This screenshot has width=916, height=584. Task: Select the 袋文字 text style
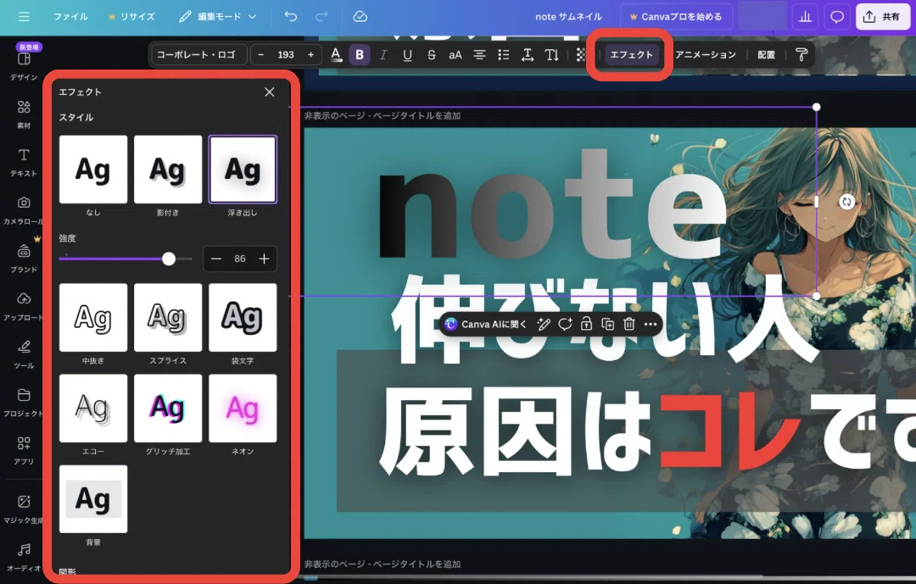pyautogui.click(x=243, y=318)
